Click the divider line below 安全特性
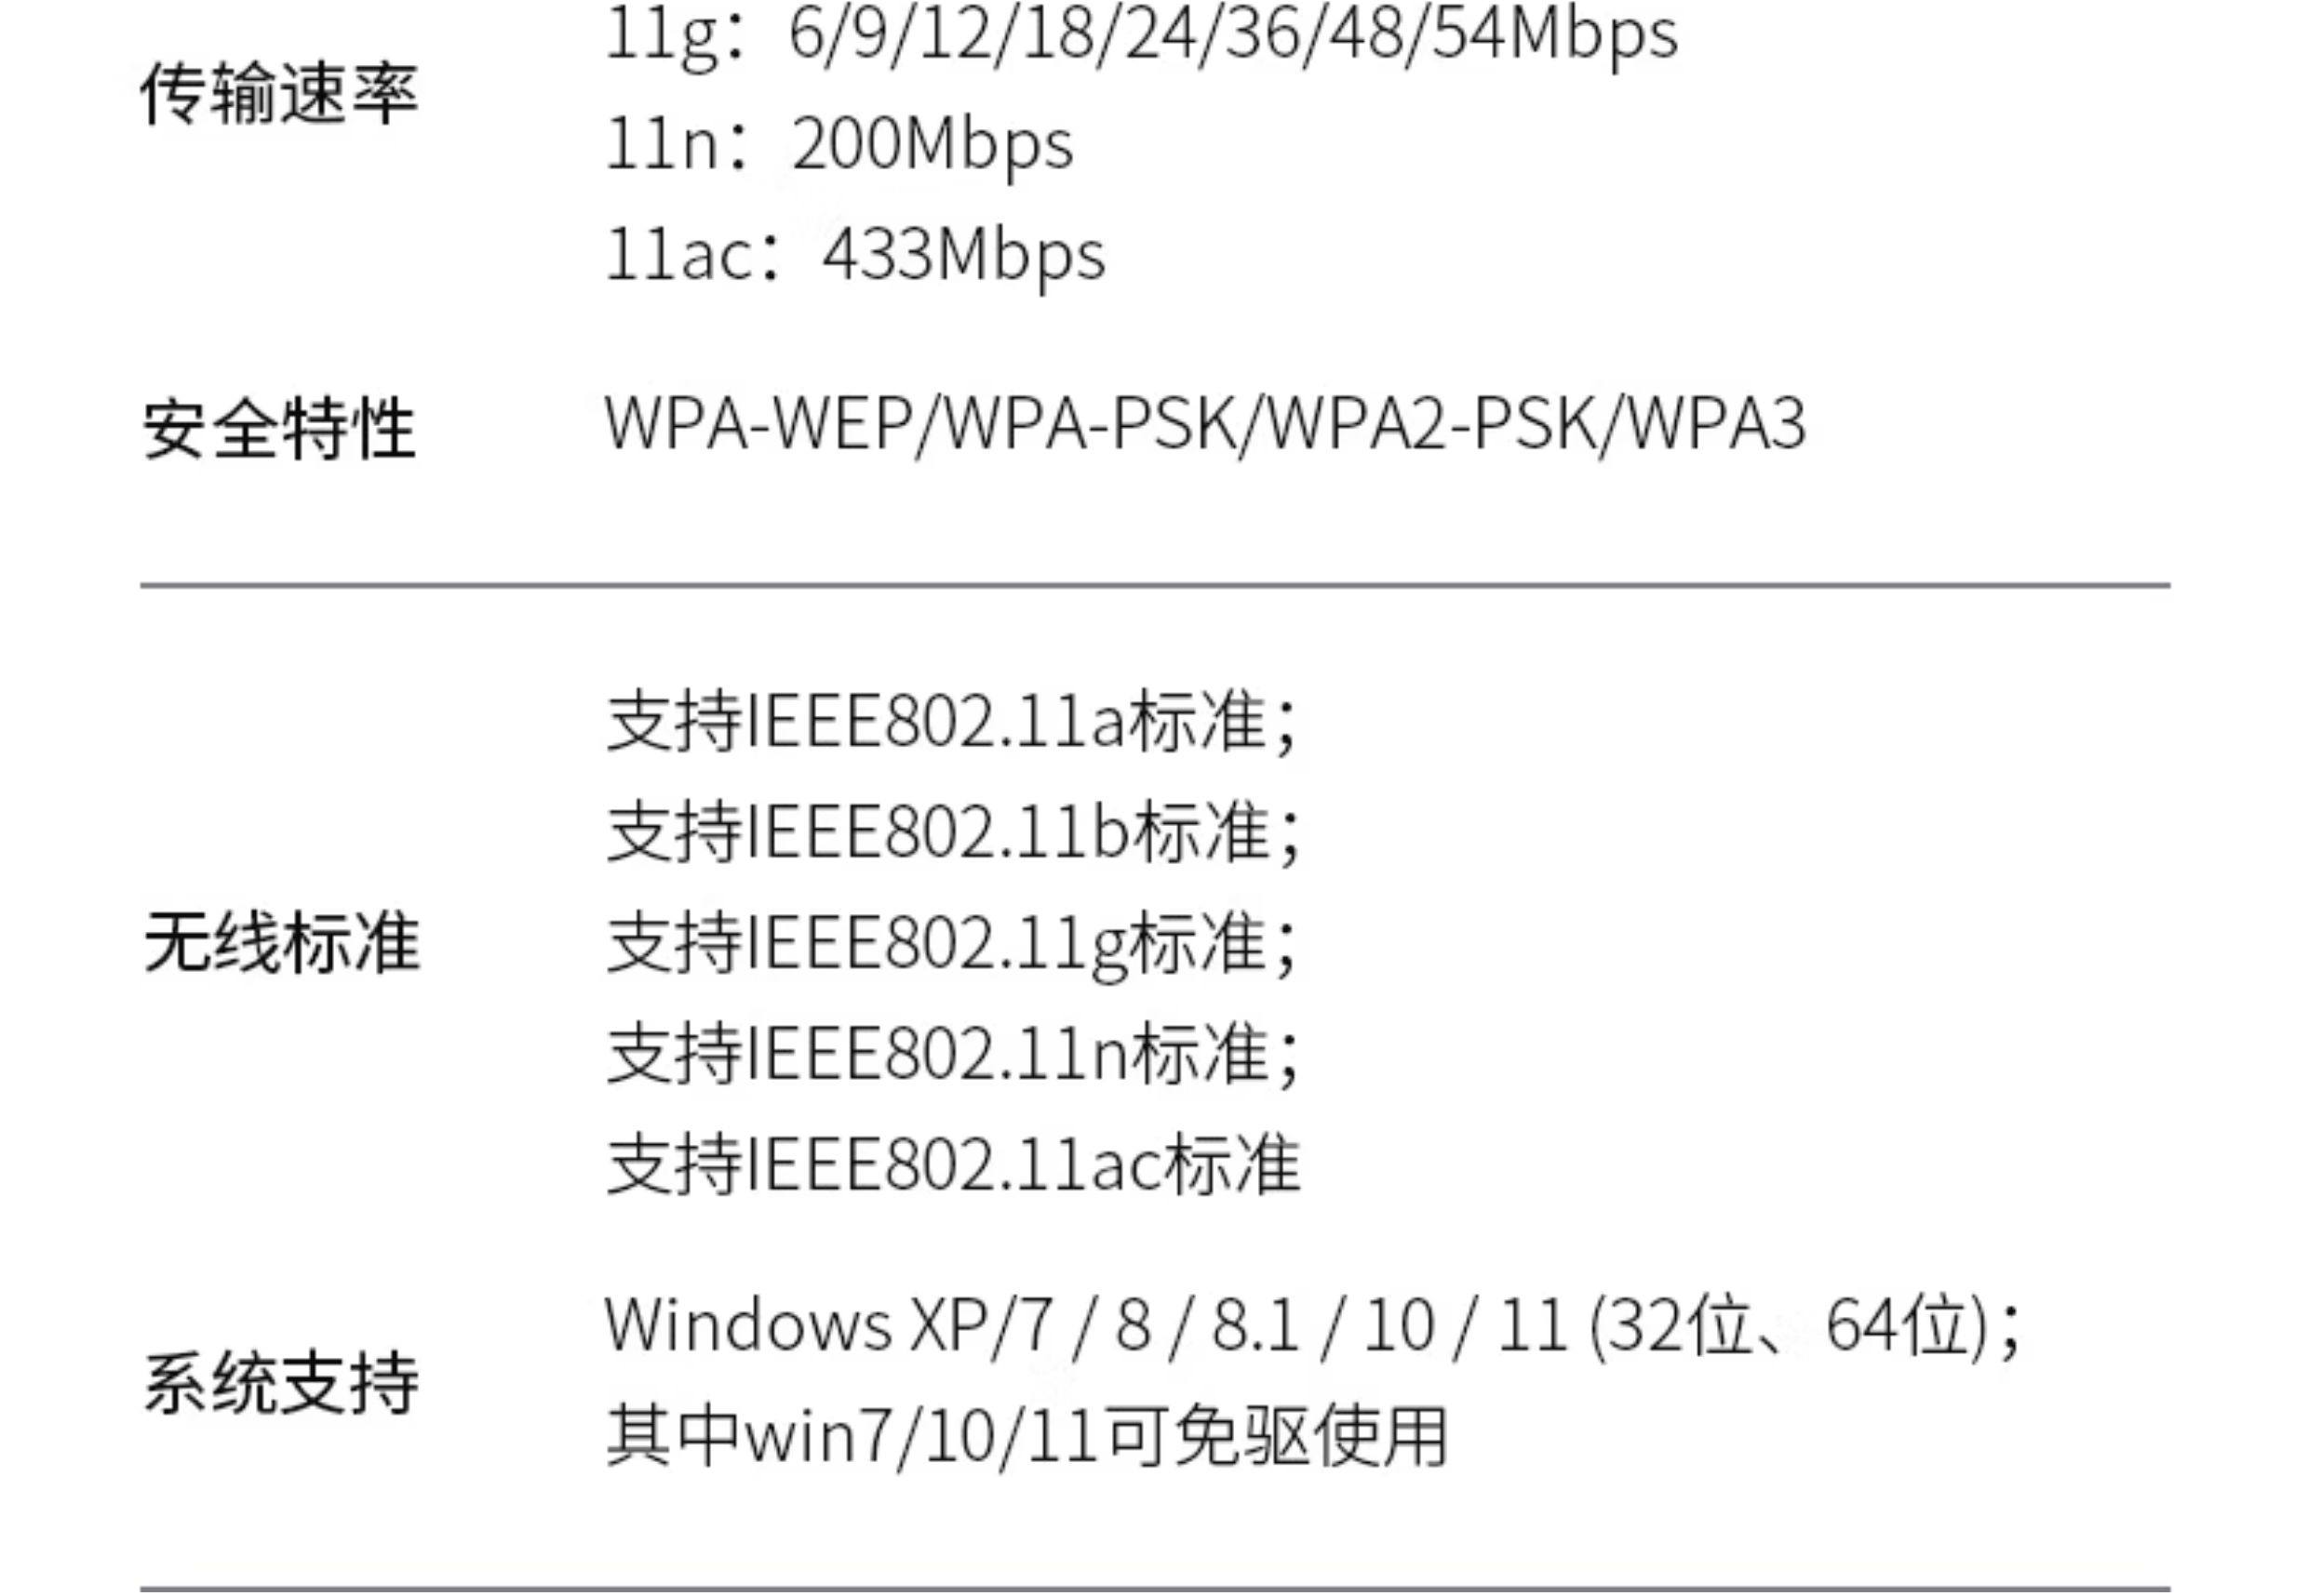 point(1155,585)
